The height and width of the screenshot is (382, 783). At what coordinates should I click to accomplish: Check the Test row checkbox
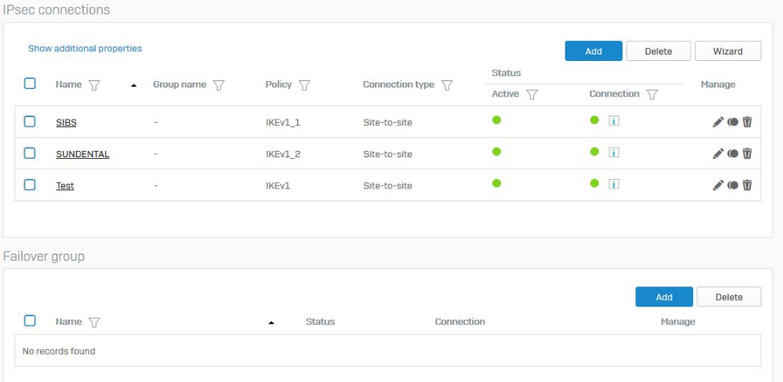click(x=30, y=185)
